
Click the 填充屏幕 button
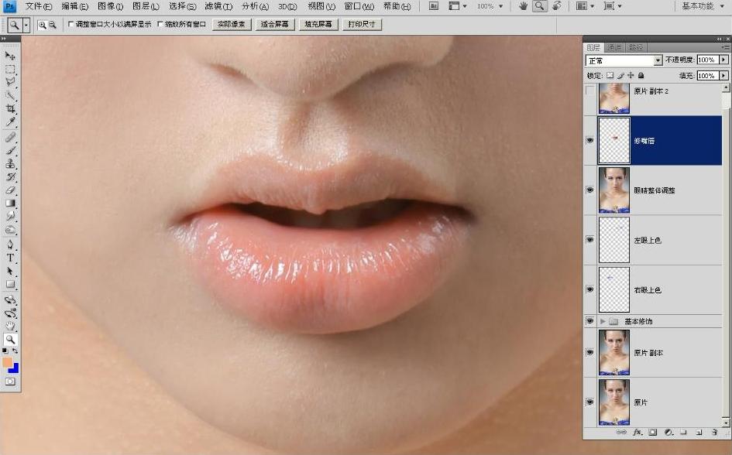click(x=318, y=24)
